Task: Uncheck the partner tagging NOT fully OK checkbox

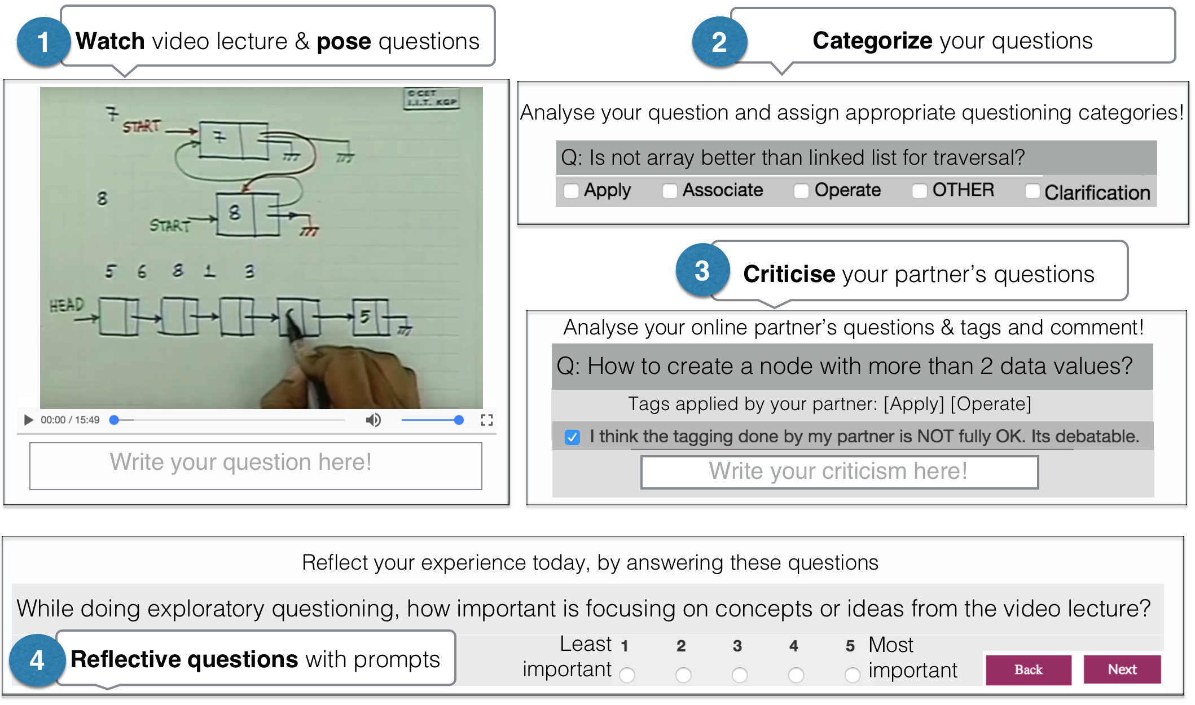Action: click(572, 437)
